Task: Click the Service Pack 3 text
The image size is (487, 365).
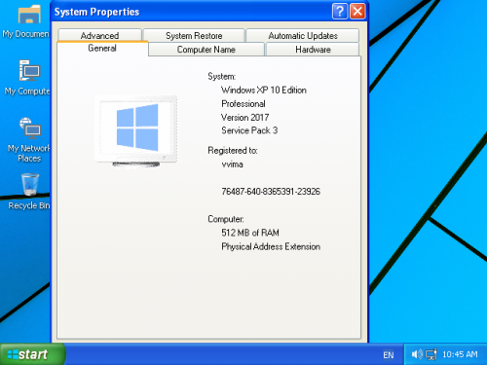Action: coord(249,130)
